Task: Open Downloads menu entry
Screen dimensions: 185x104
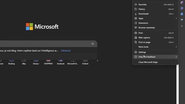Action: 156,14
